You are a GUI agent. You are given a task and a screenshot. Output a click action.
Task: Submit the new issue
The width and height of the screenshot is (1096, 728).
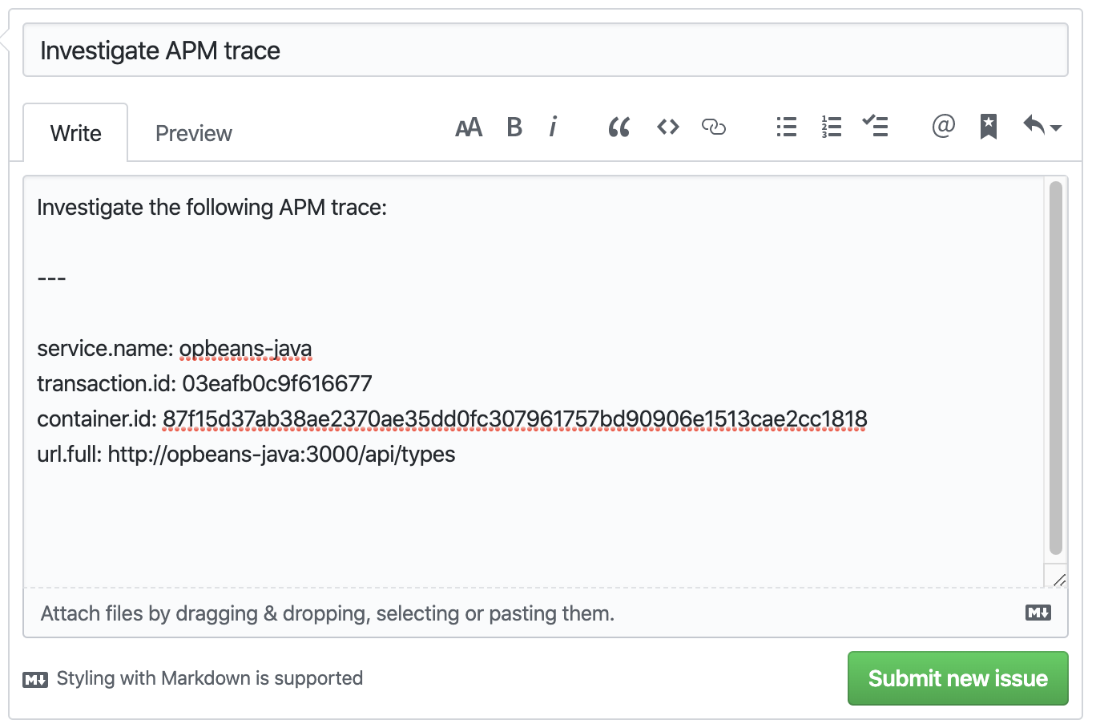click(x=957, y=678)
